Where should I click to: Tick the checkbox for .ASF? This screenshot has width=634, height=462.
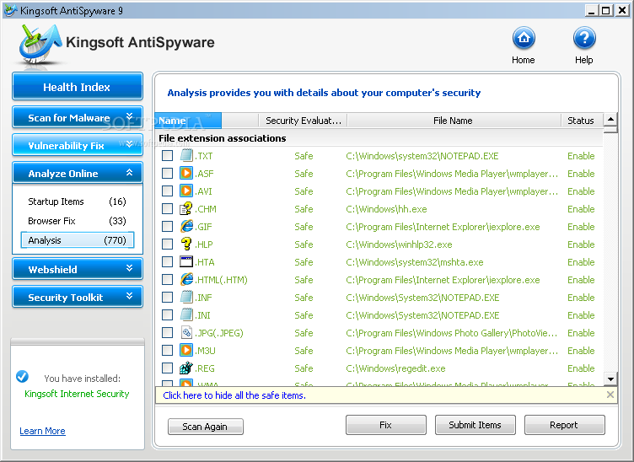point(168,174)
